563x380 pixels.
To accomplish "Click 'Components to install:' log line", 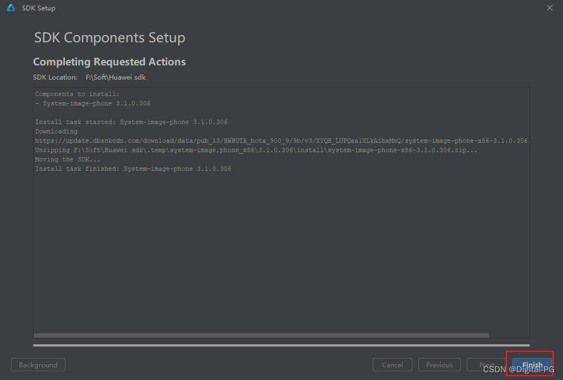I will (x=77, y=94).
